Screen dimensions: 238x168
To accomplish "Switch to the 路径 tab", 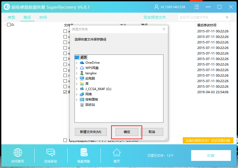I will coord(27,17).
